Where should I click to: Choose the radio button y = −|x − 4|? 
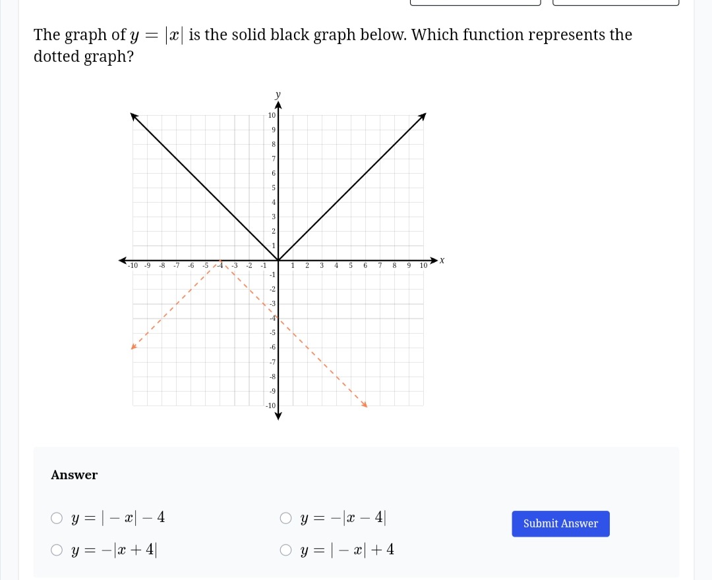point(285,518)
